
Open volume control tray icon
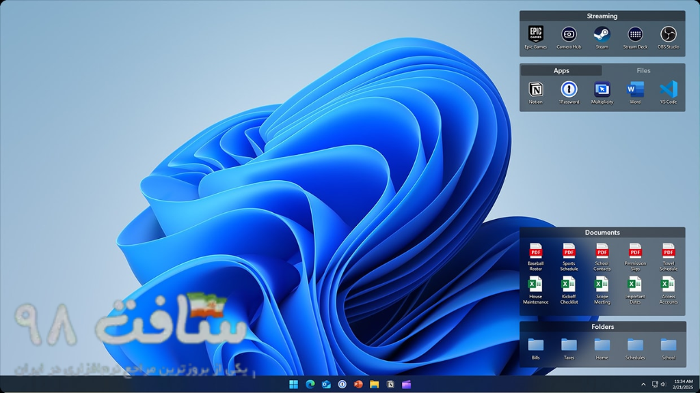click(663, 384)
